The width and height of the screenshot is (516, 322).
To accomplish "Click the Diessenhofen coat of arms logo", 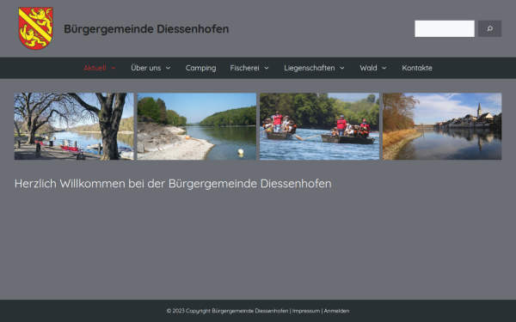I will click(35, 28).
